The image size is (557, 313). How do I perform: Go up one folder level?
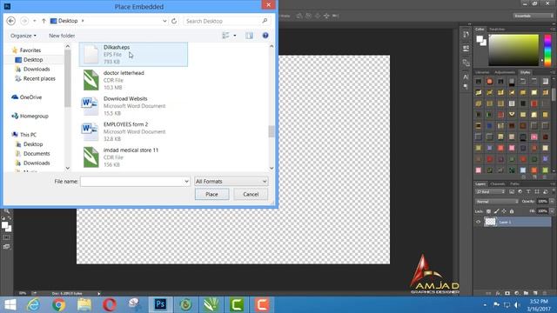pos(44,21)
